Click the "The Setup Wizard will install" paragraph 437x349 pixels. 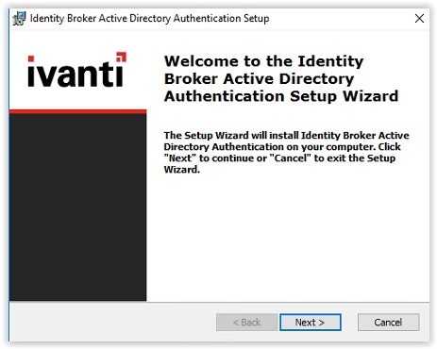coord(286,153)
